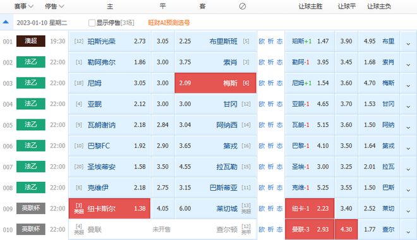
Task: Check the 显示停售 checkbox
Action: coord(92,23)
